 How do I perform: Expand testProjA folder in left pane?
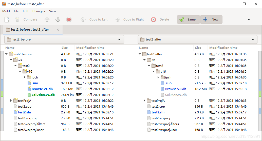click(11, 100)
